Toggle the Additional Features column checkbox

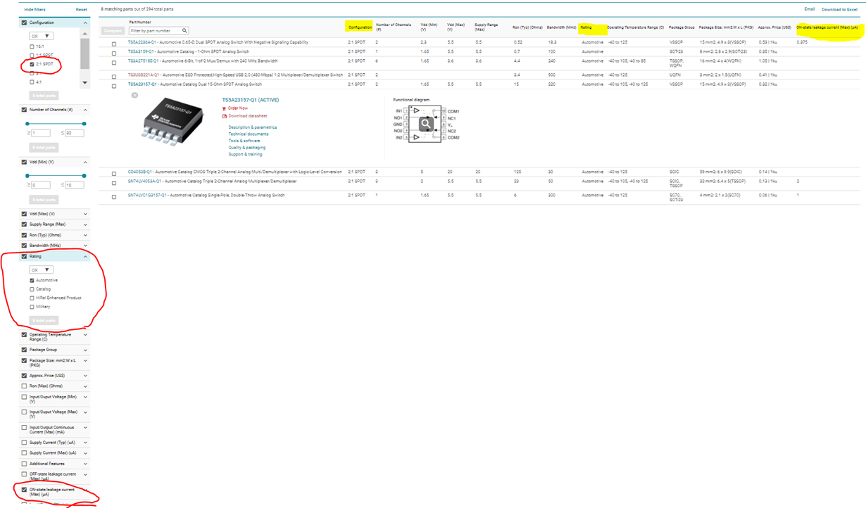[x=25, y=464]
